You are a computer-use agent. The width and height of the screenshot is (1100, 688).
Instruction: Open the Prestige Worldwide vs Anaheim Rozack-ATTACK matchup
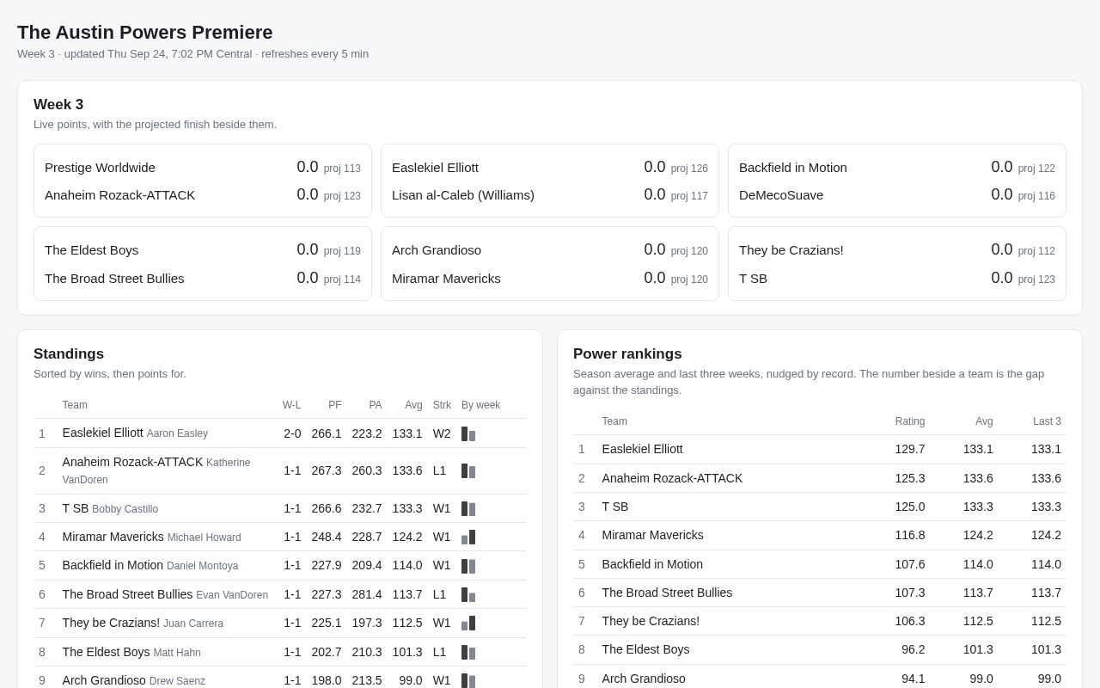203,181
